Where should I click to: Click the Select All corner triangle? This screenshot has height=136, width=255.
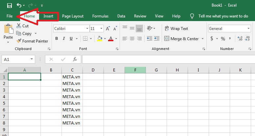(x=5, y=70)
